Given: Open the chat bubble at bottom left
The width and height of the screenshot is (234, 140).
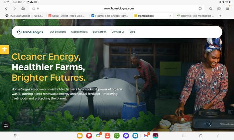Looking at the screenshot, I should tap(6, 126).
